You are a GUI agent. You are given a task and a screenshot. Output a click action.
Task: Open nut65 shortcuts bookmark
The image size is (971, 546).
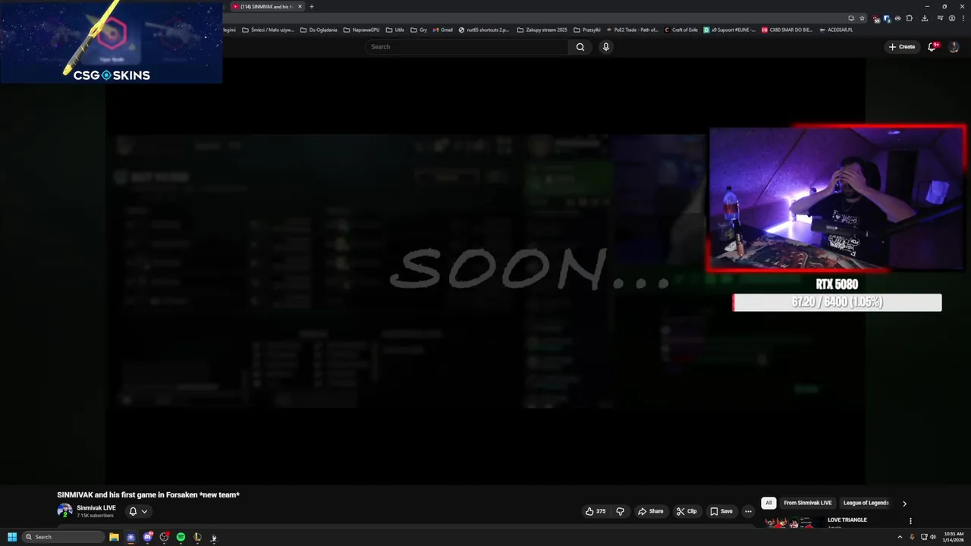484,30
